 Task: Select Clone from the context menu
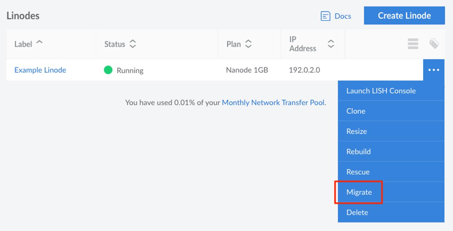(356, 111)
